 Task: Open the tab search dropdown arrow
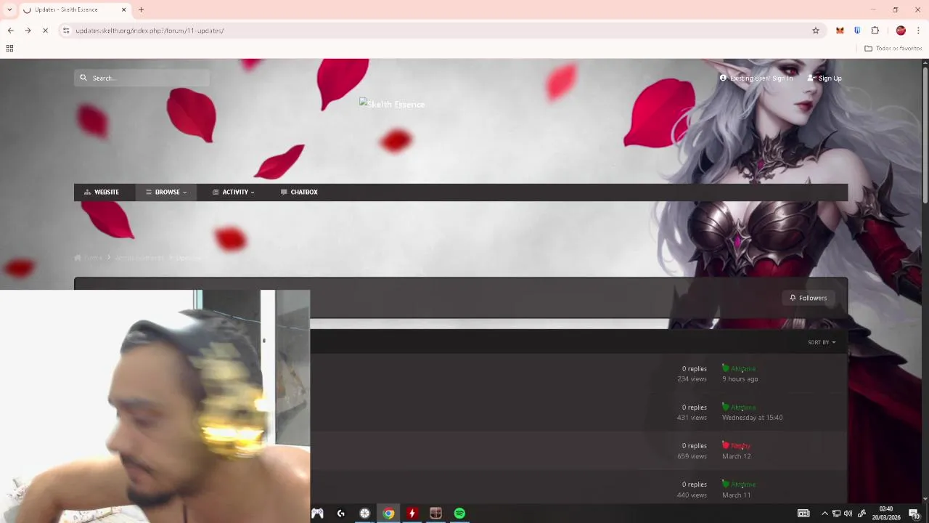point(9,9)
